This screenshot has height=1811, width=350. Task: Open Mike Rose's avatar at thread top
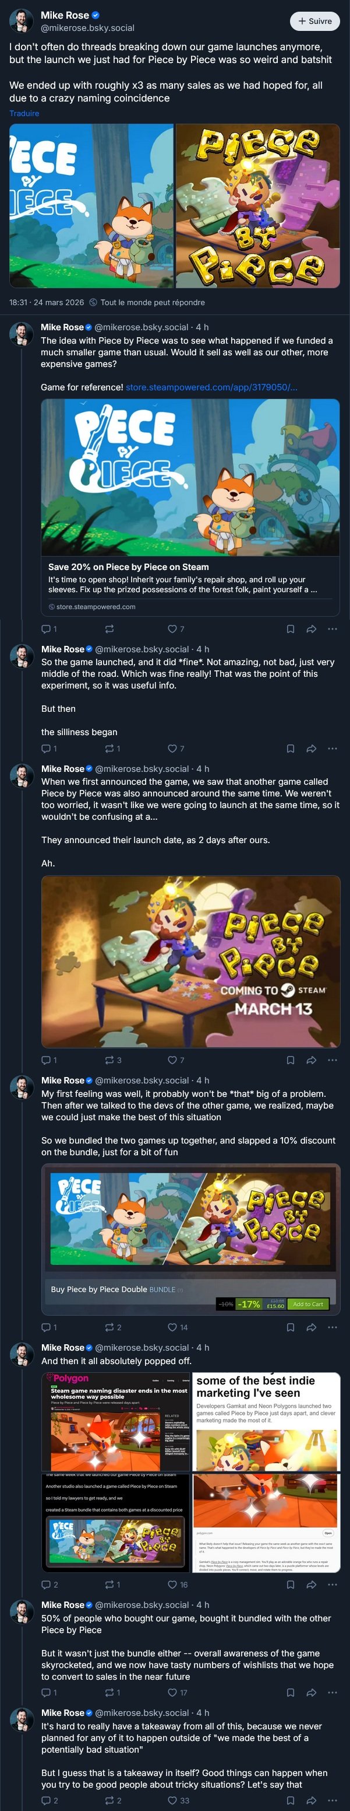click(x=21, y=20)
